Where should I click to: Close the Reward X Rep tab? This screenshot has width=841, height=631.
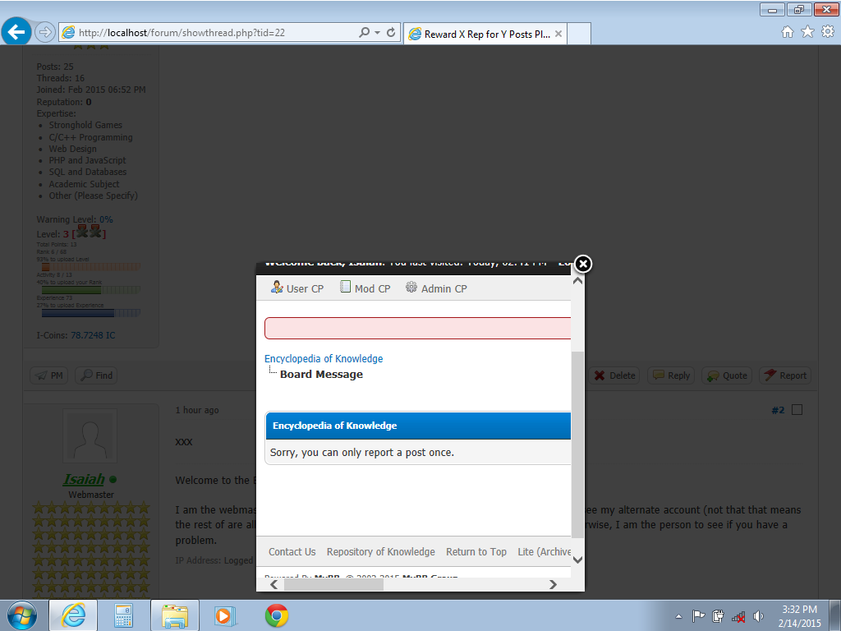[558, 34]
